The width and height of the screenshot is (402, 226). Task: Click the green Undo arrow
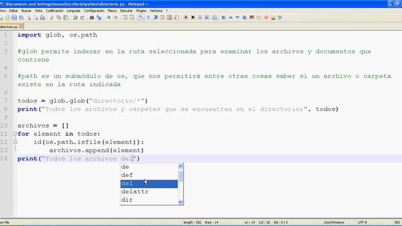pos(75,18)
